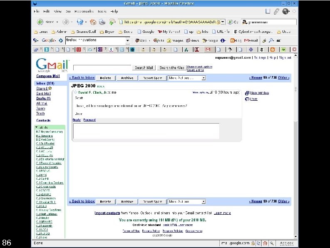
Task: Click the Back arrow navigation icon
Action: (40, 22)
